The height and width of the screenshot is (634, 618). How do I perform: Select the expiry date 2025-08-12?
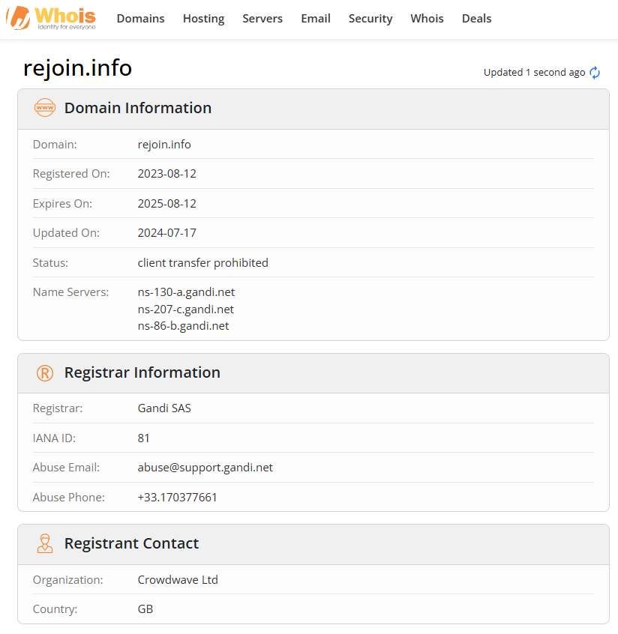[x=166, y=203]
